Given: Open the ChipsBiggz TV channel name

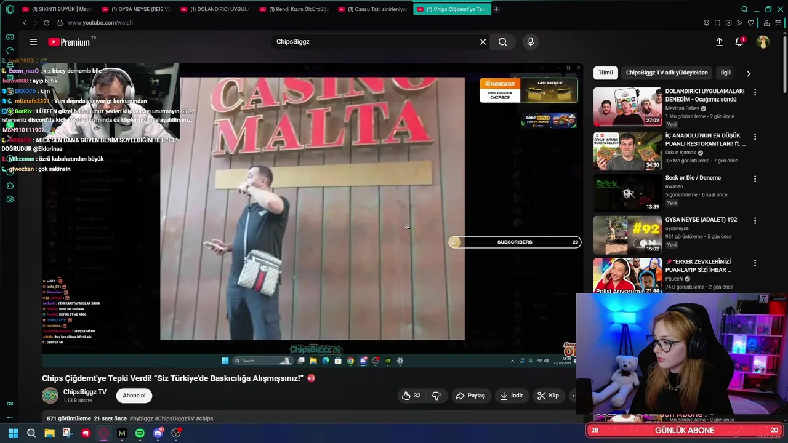Looking at the screenshot, I should 85,392.
